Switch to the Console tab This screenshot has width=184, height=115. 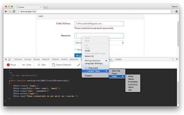pyautogui.click(x=28, y=60)
